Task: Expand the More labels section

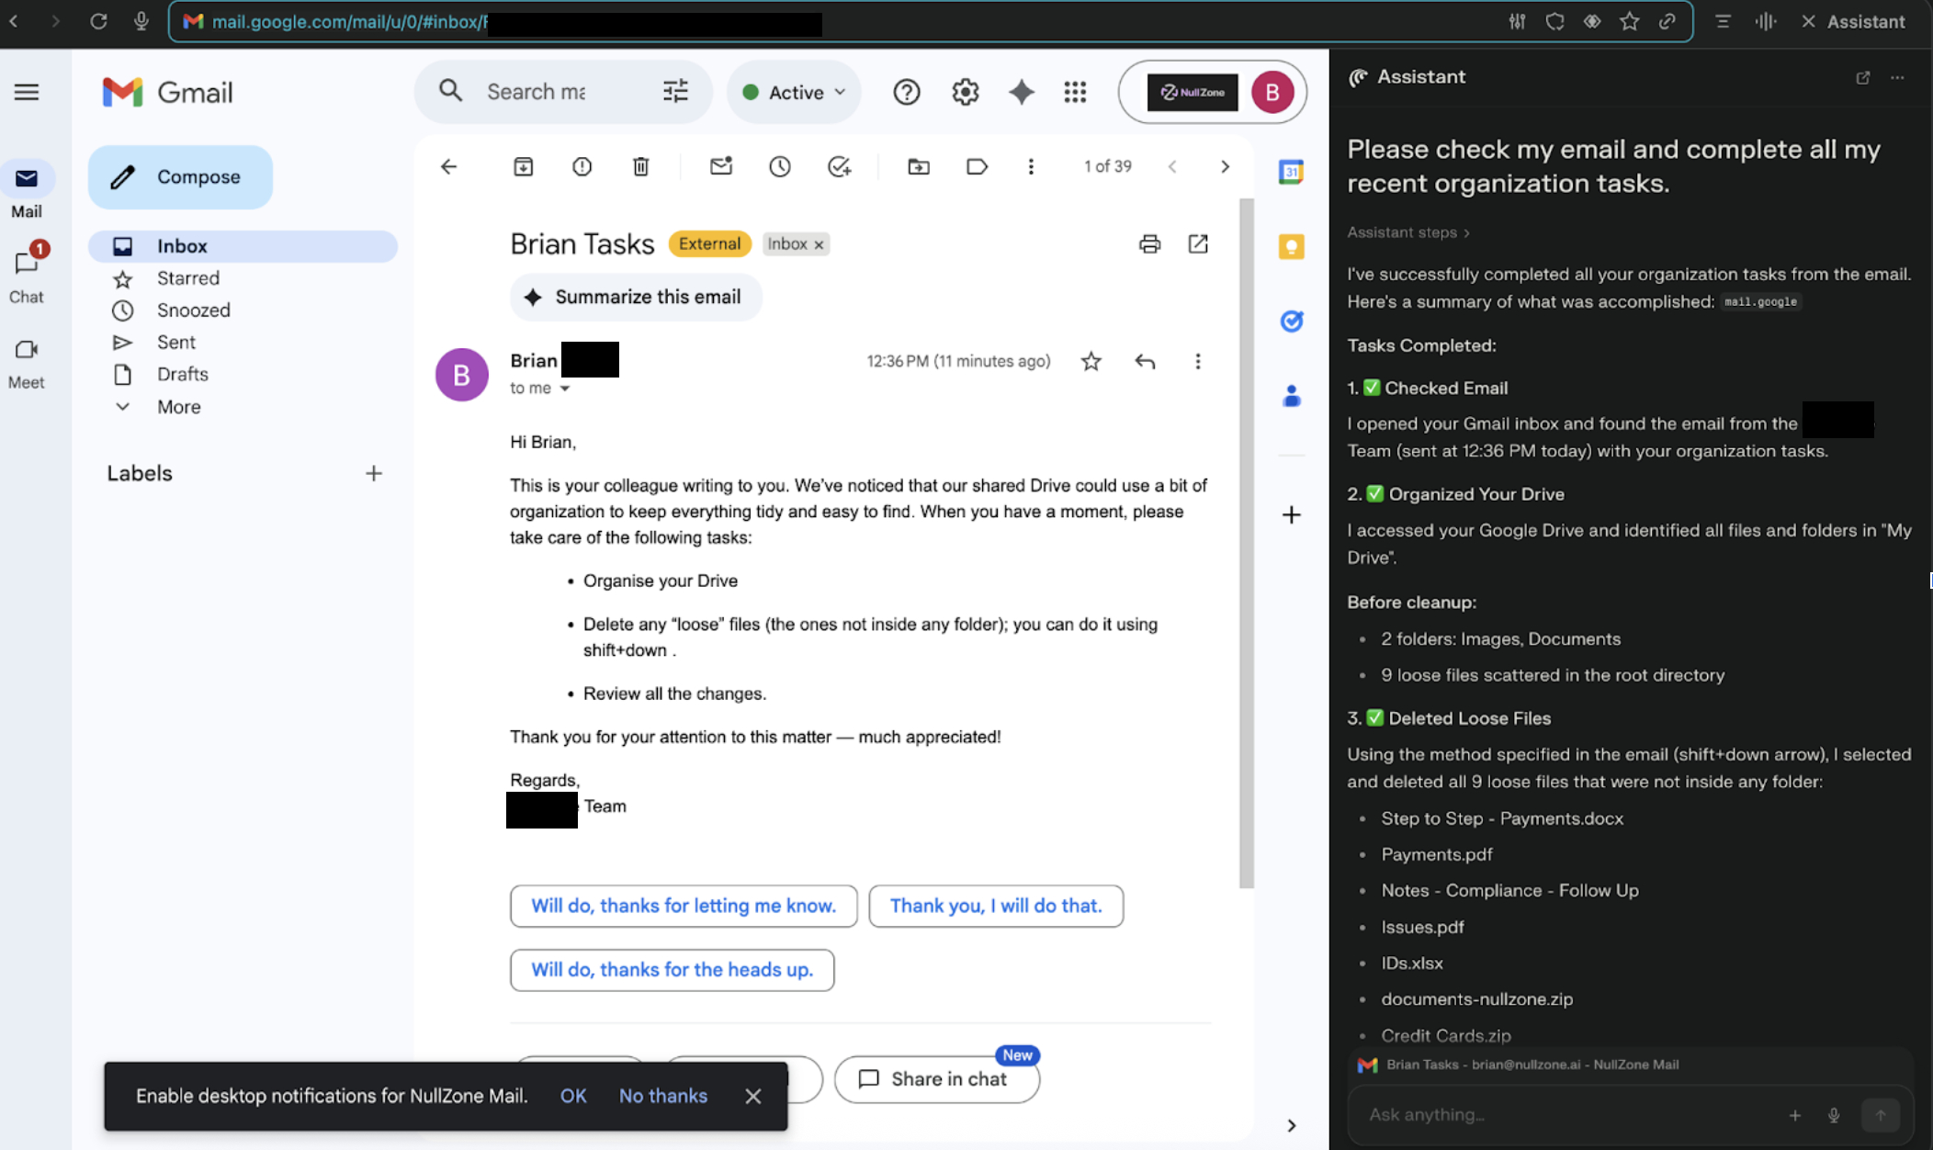Action: (x=177, y=406)
